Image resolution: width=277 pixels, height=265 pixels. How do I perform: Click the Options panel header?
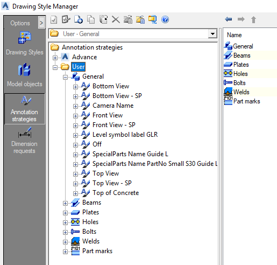(x=20, y=23)
